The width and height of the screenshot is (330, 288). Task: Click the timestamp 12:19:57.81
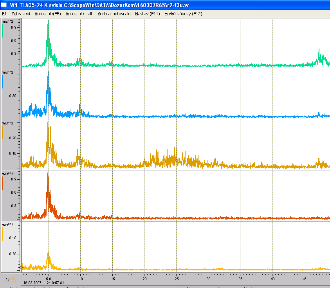[54, 283]
